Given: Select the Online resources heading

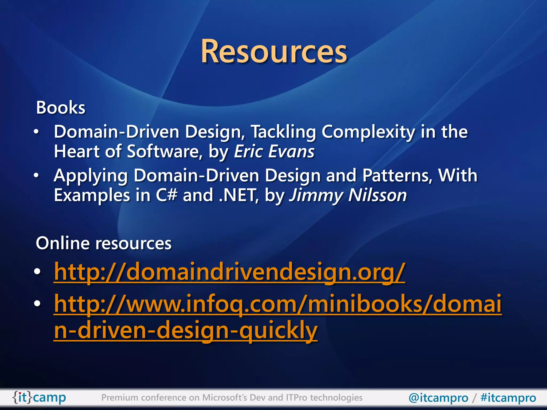Looking at the screenshot, I should (104, 243).
